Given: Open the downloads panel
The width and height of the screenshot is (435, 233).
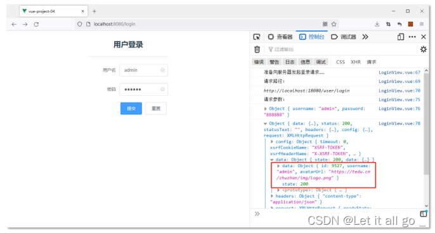Looking at the screenshot, I should click(x=377, y=24).
